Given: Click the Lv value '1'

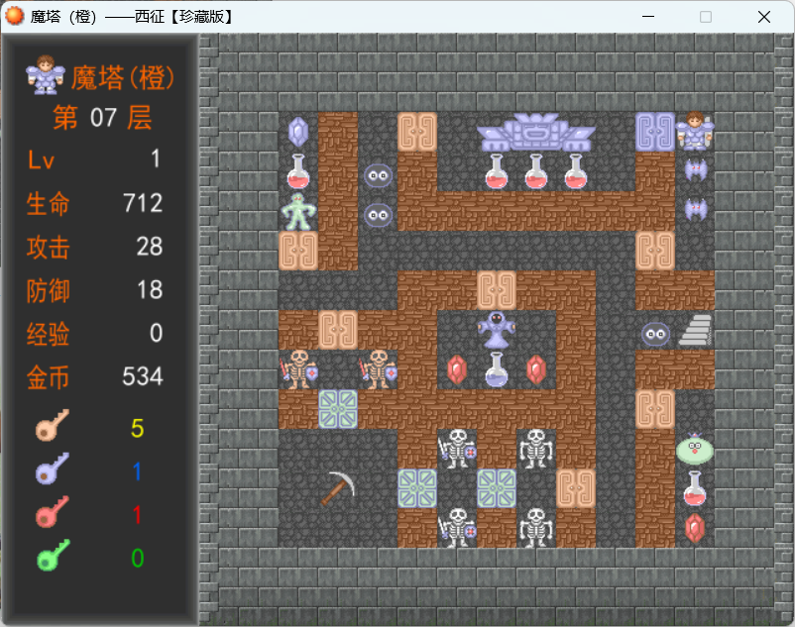Looking at the screenshot, I should [156, 159].
